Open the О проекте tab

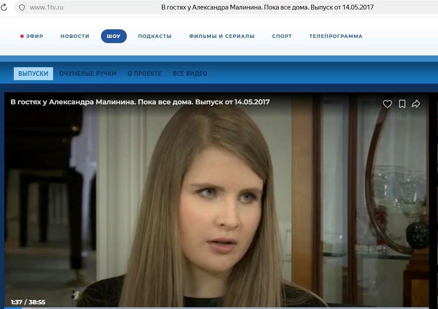point(145,74)
